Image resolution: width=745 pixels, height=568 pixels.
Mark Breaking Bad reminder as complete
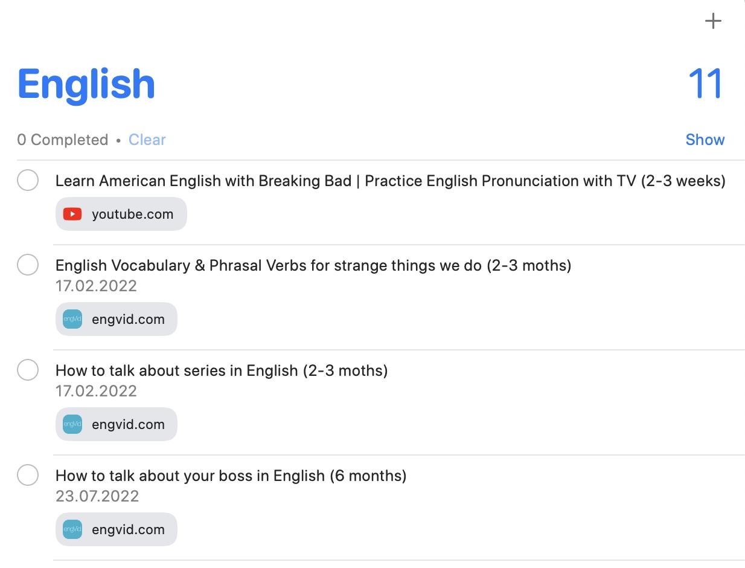[x=28, y=180]
